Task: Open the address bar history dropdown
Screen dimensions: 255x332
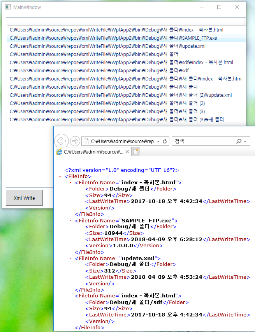Action: point(158,142)
